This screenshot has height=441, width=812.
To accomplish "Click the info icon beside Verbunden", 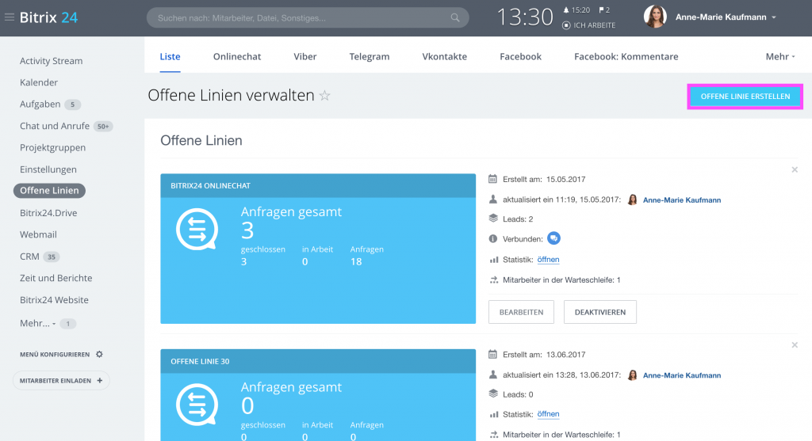I will click(x=493, y=238).
